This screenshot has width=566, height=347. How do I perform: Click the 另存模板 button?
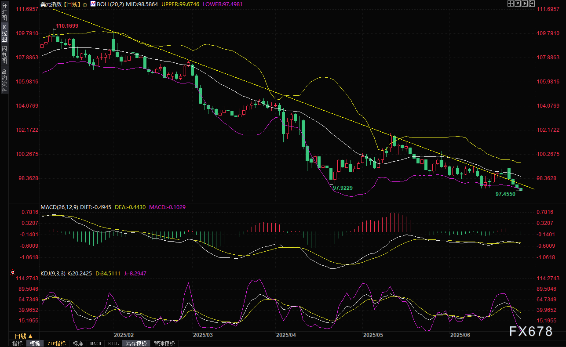(x=135, y=343)
